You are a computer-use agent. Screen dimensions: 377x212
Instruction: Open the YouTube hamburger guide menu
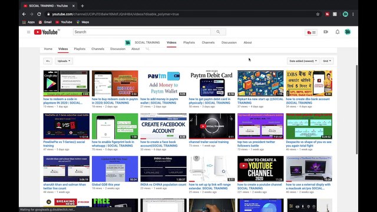pyautogui.click(x=29, y=32)
